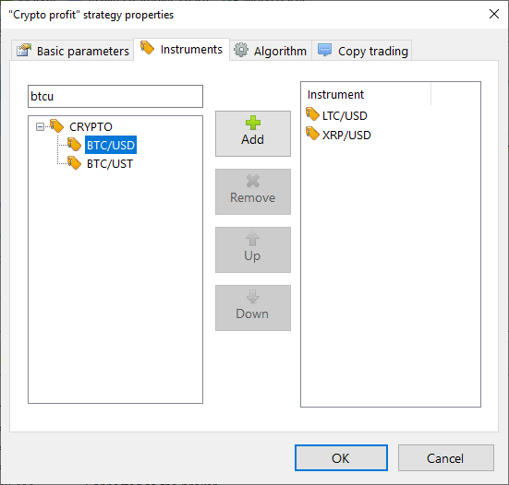Click the Up arrow icon
The image size is (509, 485).
point(252,239)
